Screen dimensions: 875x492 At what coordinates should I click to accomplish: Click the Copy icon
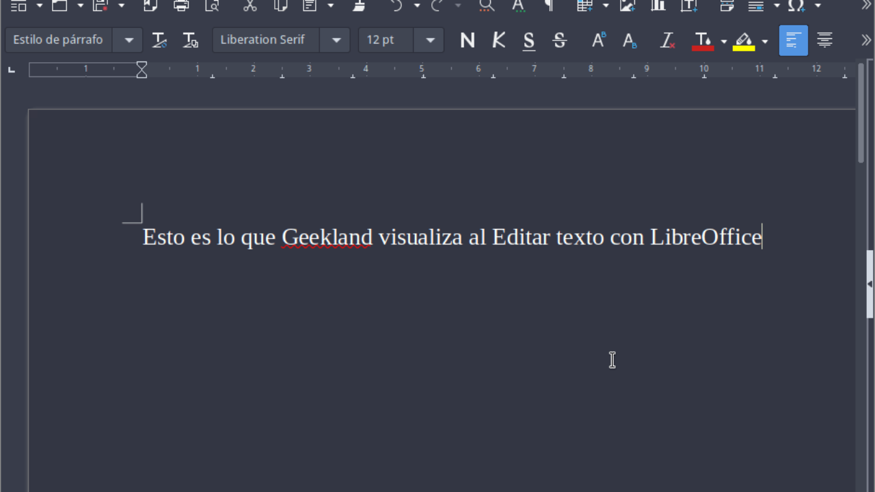tap(280, 5)
